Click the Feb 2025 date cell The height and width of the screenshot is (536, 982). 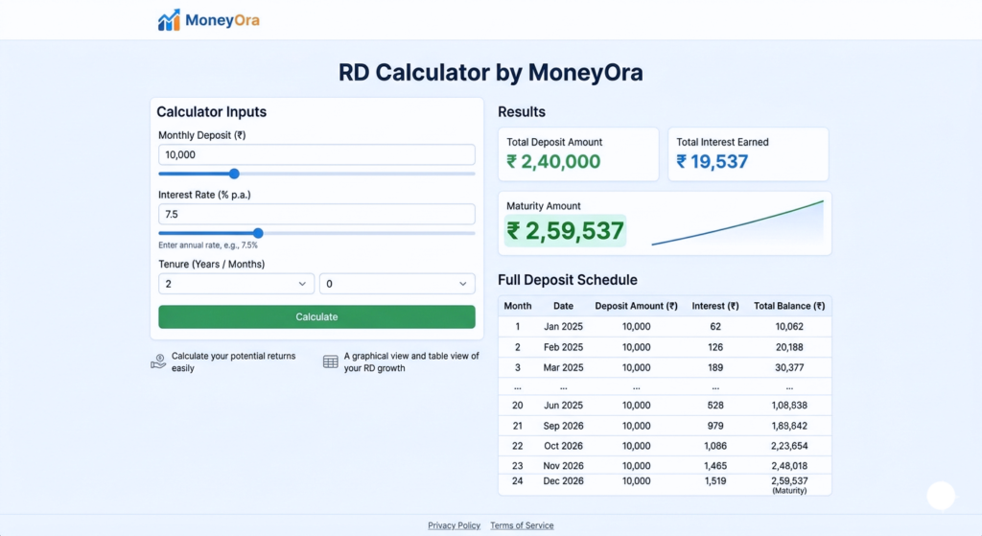tap(563, 347)
